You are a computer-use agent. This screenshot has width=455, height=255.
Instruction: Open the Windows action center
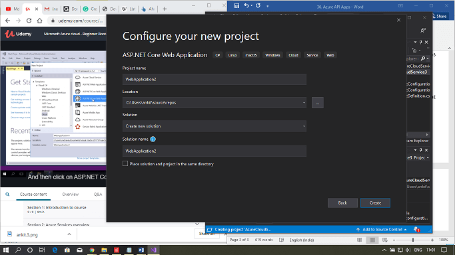point(444,250)
